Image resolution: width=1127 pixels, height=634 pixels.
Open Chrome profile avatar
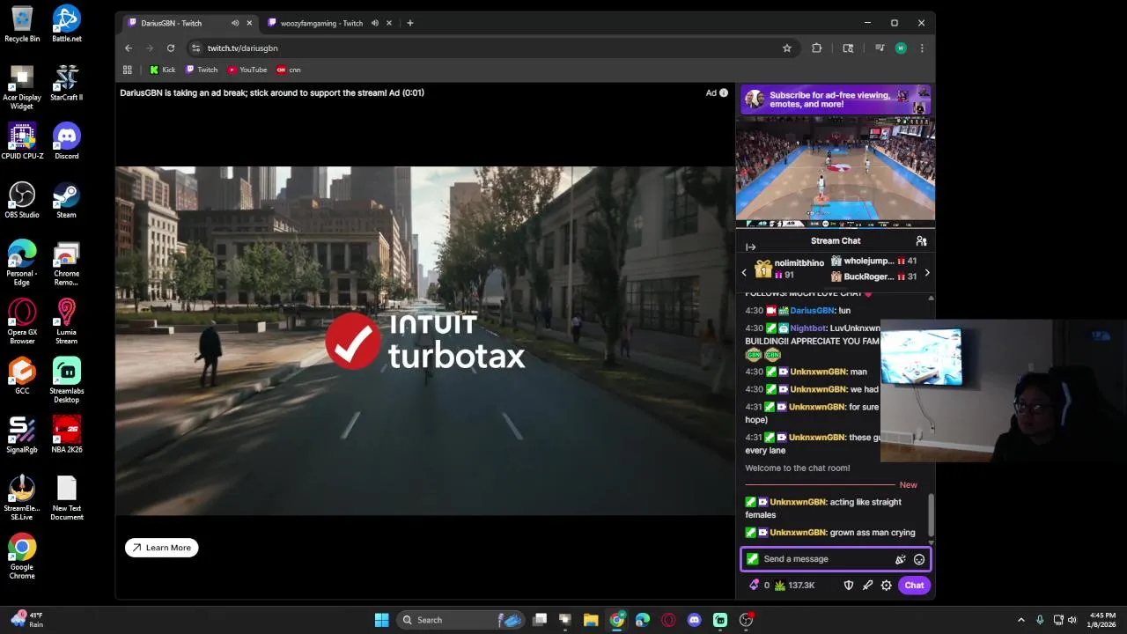[901, 48]
